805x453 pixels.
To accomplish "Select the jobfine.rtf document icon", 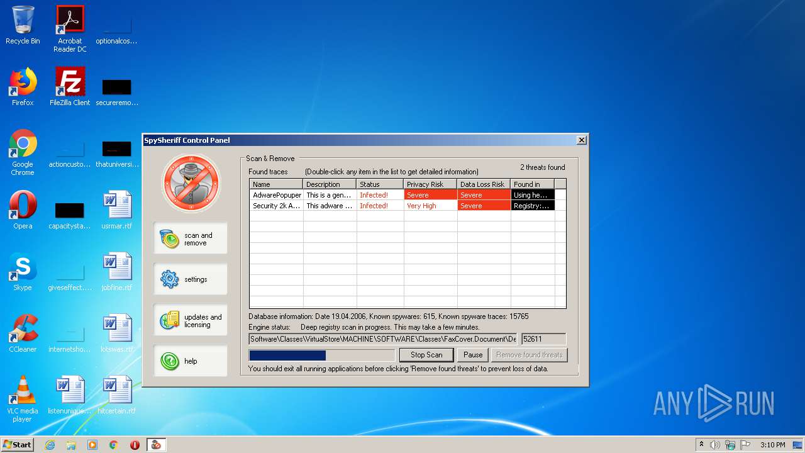I will click(117, 272).
